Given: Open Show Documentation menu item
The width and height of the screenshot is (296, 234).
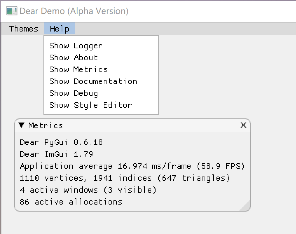Looking at the screenshot, I should [93, 81].
